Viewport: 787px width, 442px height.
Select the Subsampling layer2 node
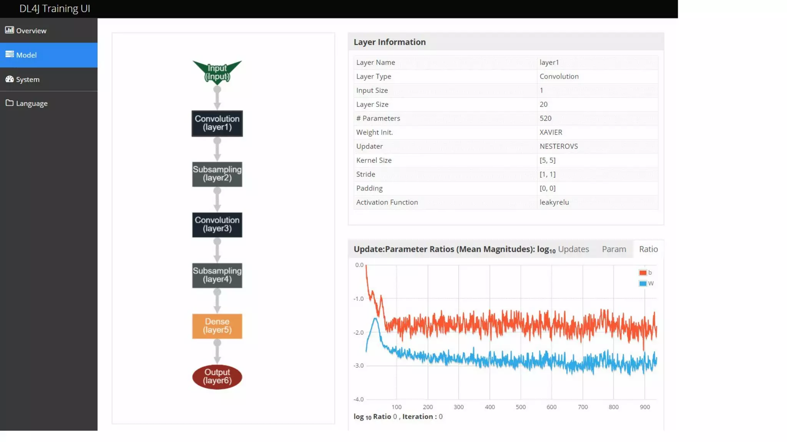pyautogui.click(x=217, y=174)
